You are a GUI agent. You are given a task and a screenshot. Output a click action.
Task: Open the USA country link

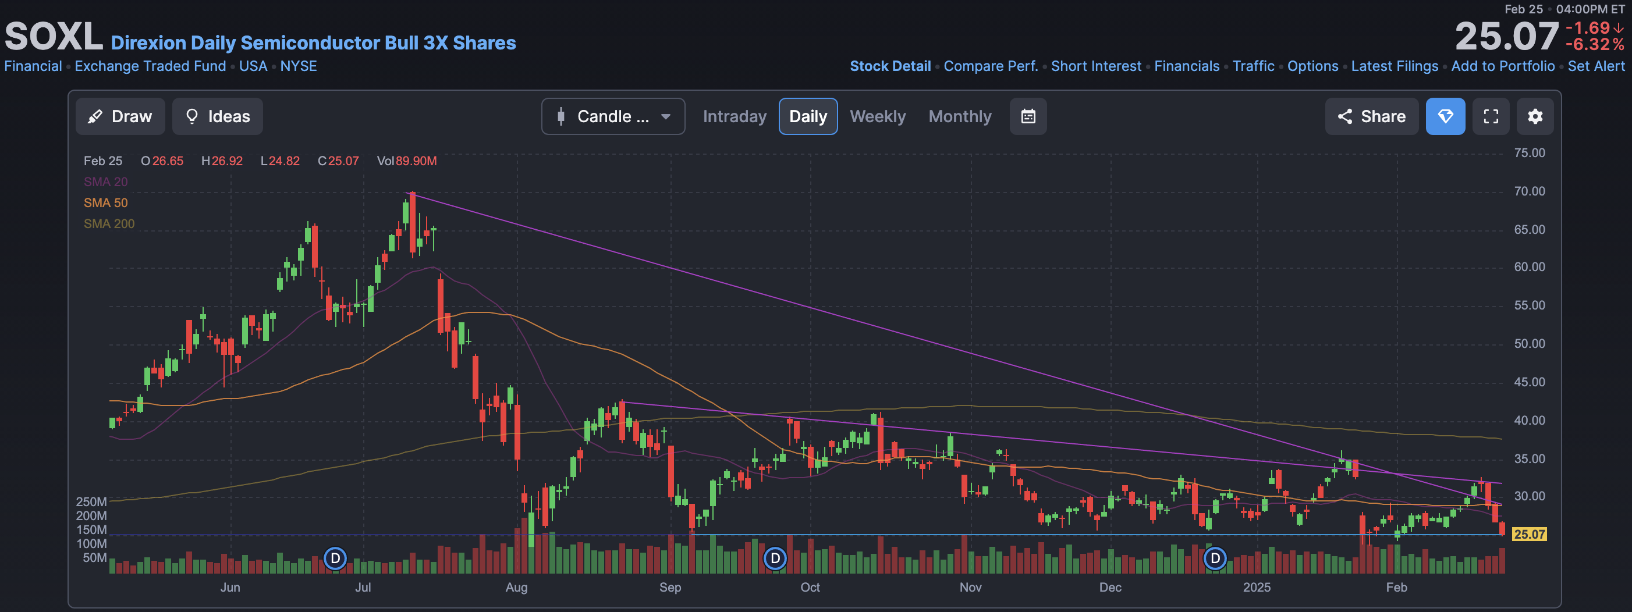click(x=253, y=66)
